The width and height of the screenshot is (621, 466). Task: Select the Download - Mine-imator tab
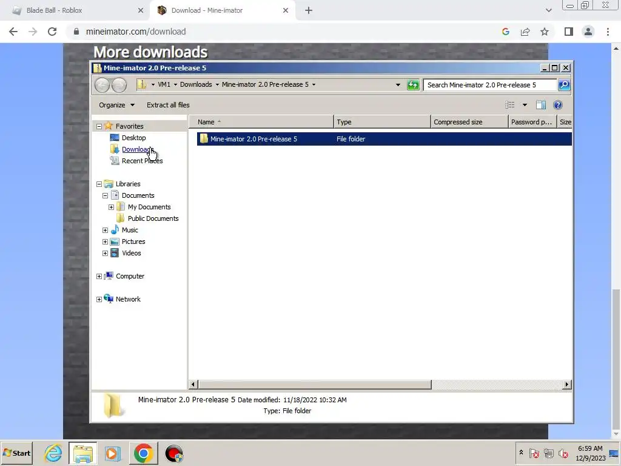point(223,10)
